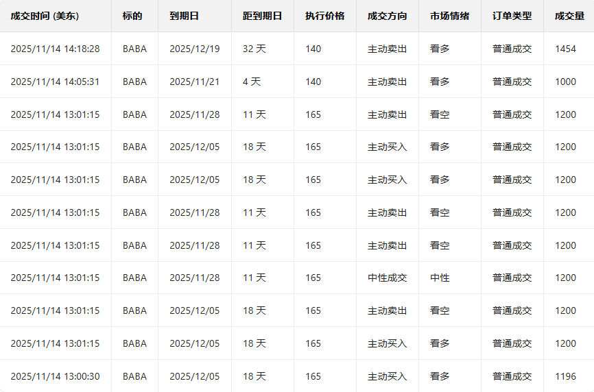Click 看多 in the 1196 volume row

(x=440, y=376)
